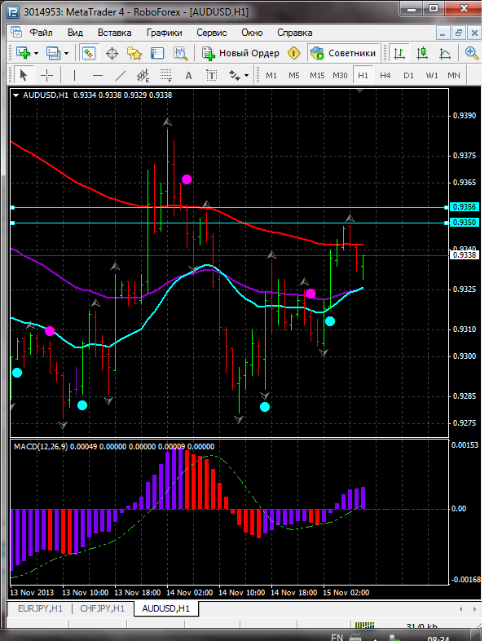Click the Новый Ордер button

click(x=241, y=53)
